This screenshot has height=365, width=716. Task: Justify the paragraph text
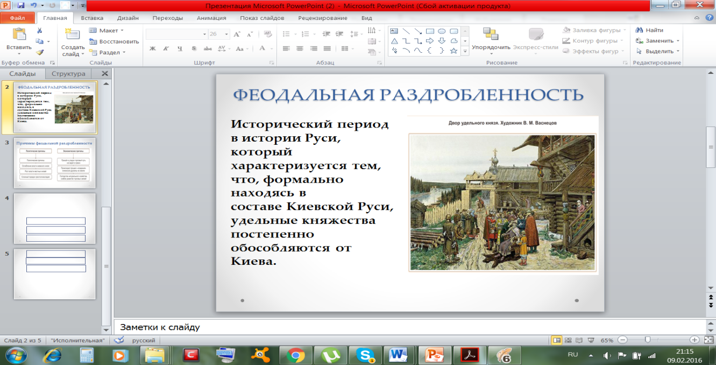(327, 48)
